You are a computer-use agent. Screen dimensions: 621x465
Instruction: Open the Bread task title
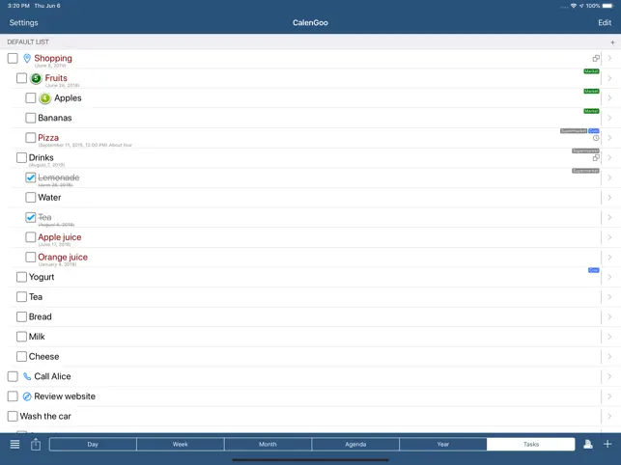[x=40, y=316]
